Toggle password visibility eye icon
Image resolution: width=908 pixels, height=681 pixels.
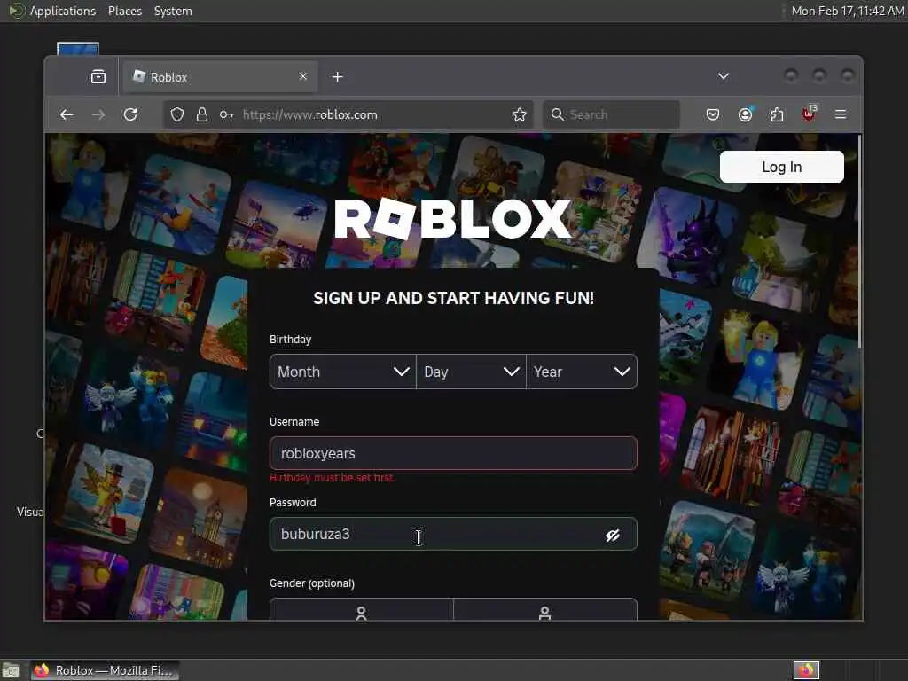pyautogui.click(x=613, y=535)
